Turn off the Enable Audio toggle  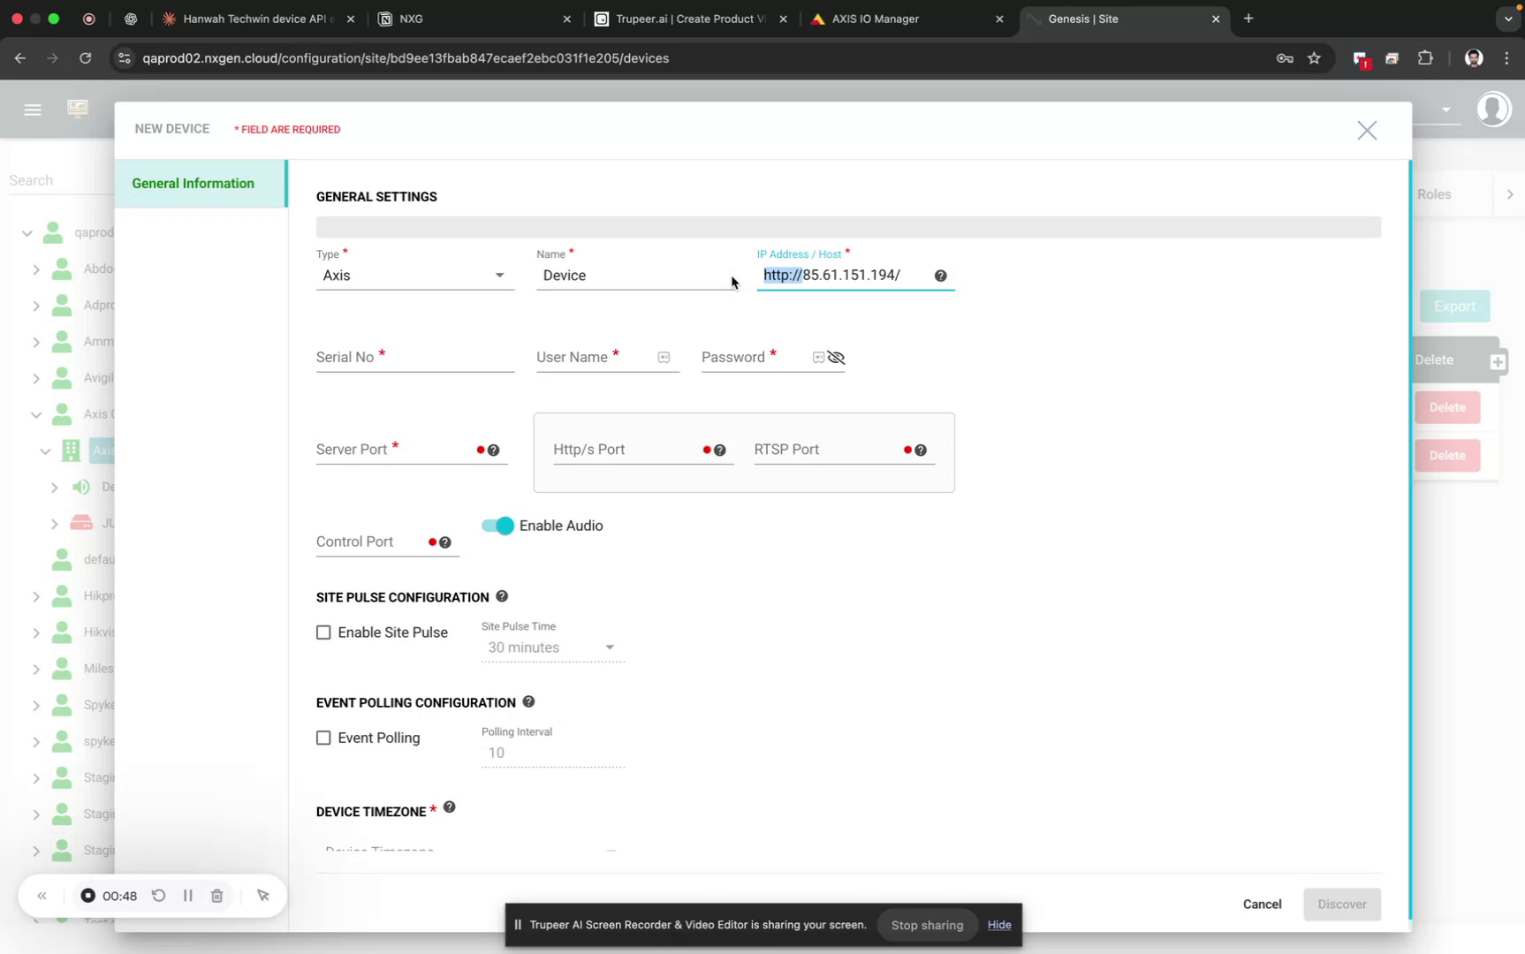[x=497, y=525]
